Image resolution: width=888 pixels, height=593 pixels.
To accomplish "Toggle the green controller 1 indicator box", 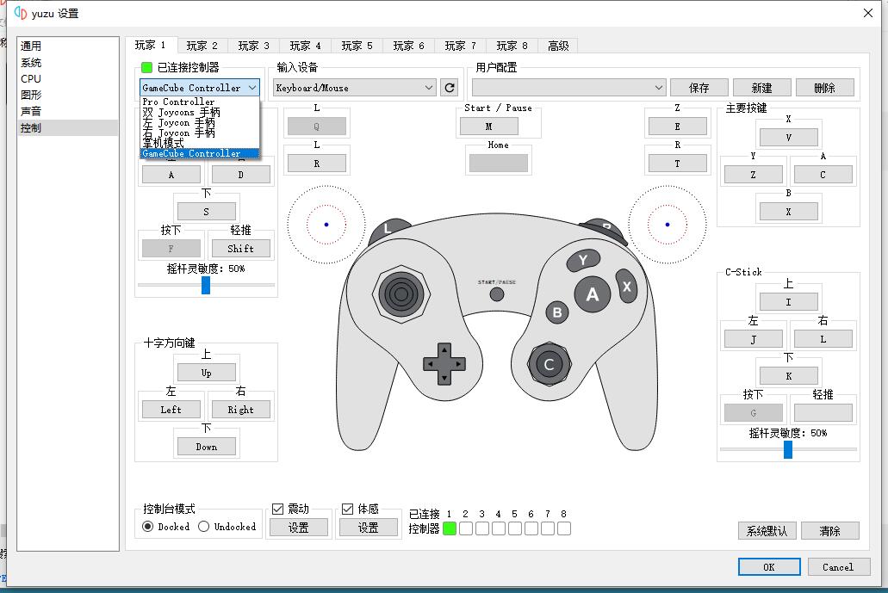I will [x=450, y=528].
